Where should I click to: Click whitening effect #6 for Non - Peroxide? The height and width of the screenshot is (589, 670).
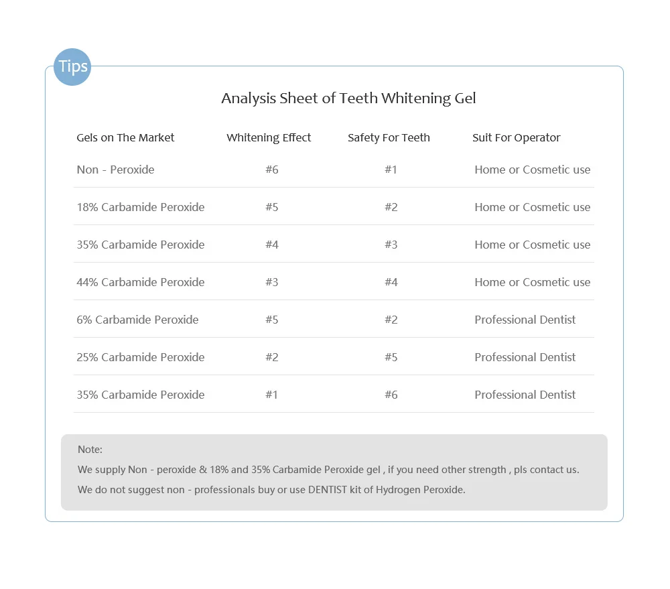(x=272, y=170)
